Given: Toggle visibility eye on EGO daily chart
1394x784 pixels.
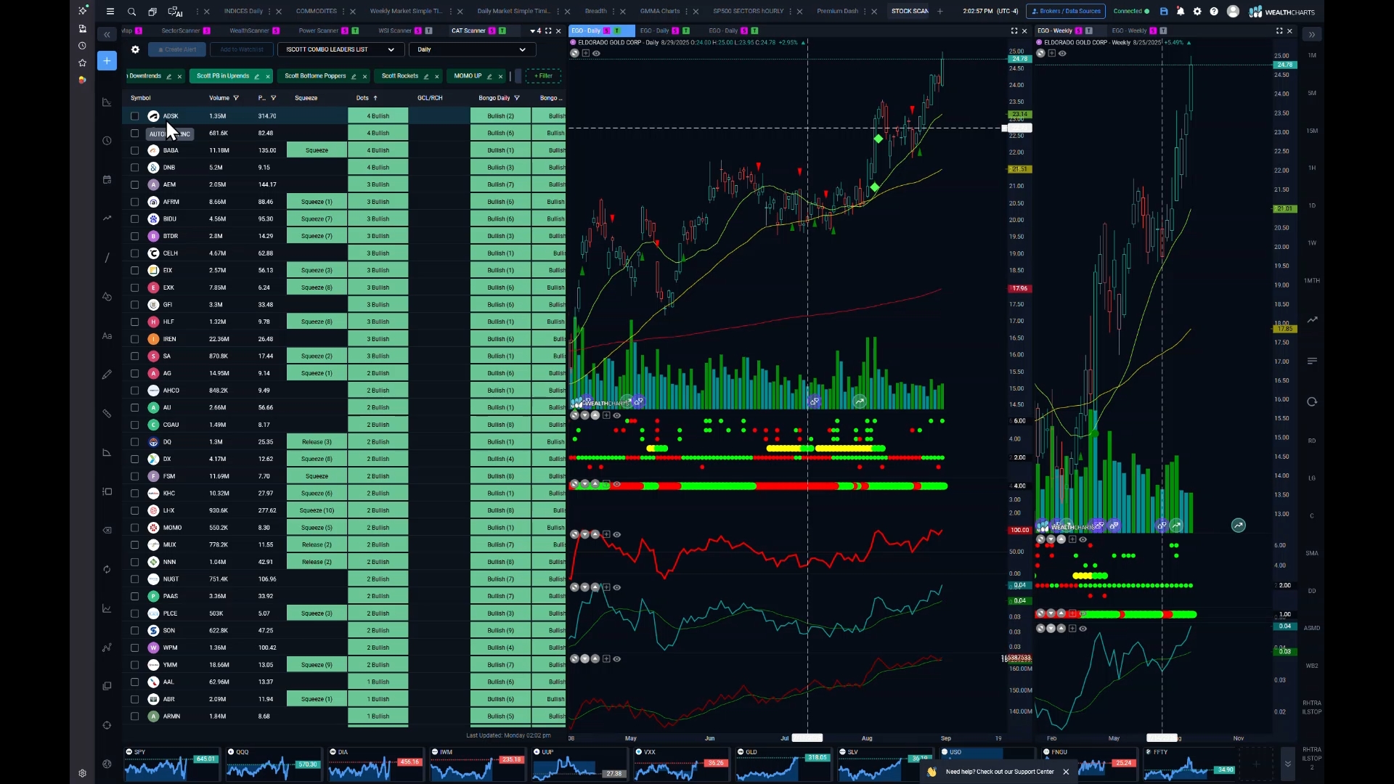Looking at the screenshot, I should pyautogui.click(x=596, y=53).
